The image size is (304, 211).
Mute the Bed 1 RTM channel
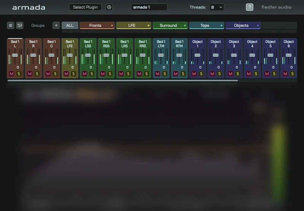pos(176,74)
